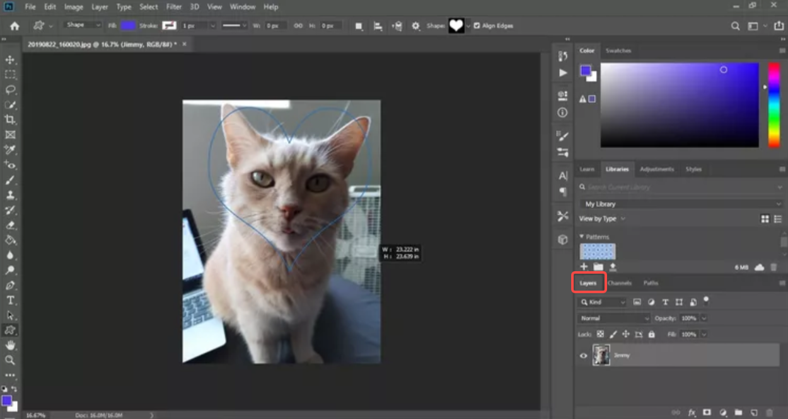The height and width of the screenshot is (419, 788).
Task: Select the Zoom tool
Action: coord(9,360)
